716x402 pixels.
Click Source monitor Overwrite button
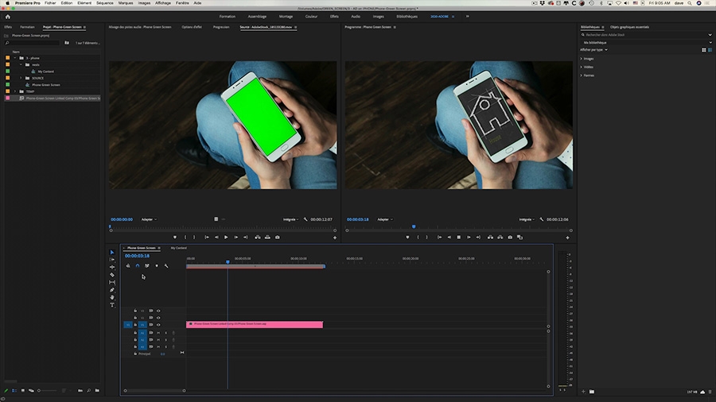[267, 237]
